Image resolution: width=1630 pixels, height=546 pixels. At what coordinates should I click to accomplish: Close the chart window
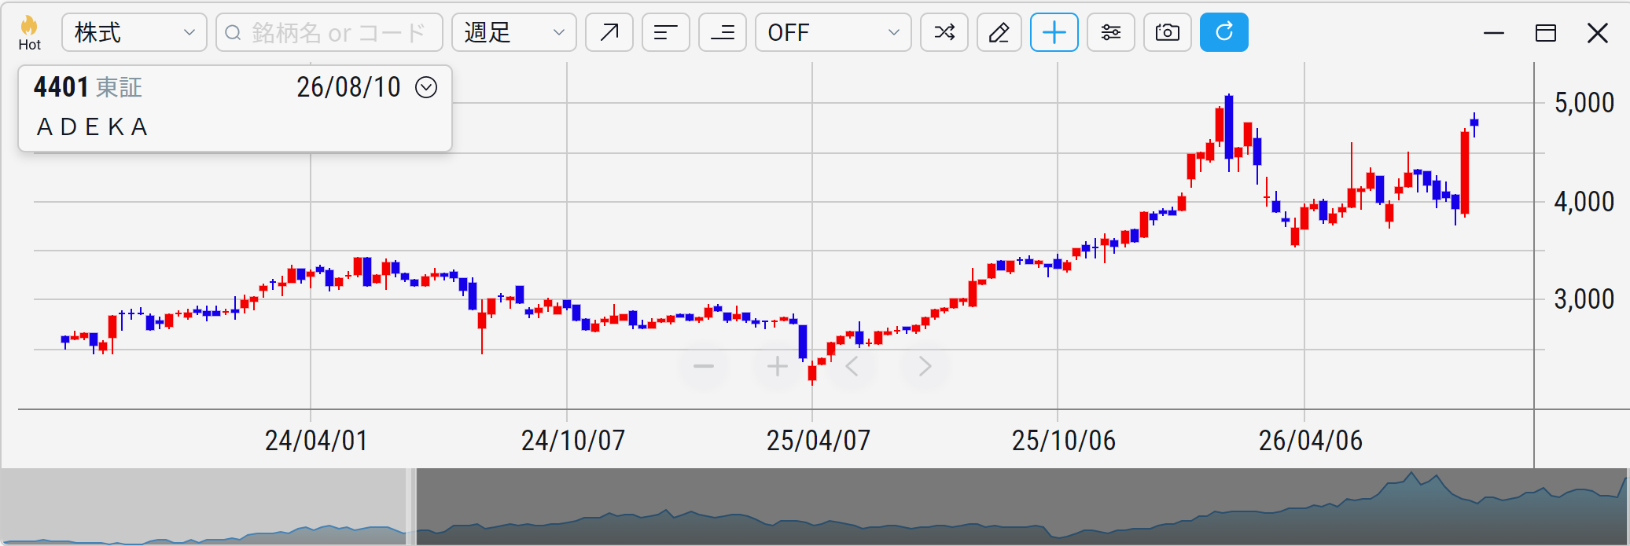point(1598,33)
